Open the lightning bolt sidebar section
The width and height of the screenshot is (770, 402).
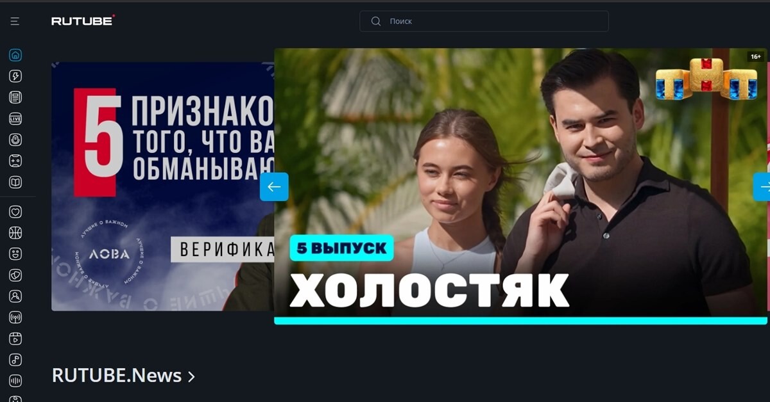point(15,76)
